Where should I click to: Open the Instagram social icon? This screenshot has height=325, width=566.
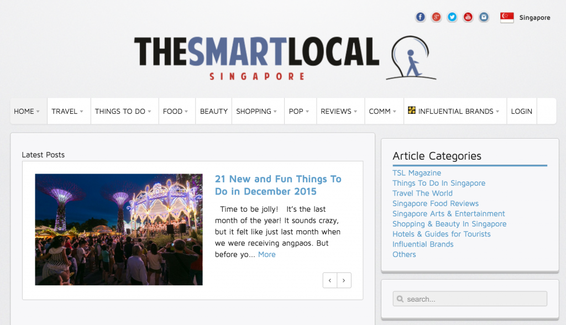click(x=484, y=17)
